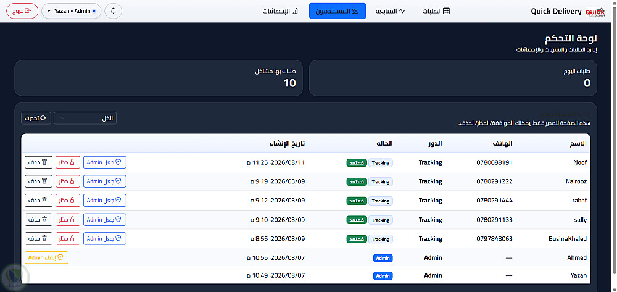Make BushraKhaled an Admin
The height and width of the screenshot is (292, 617).
point(105,238)
